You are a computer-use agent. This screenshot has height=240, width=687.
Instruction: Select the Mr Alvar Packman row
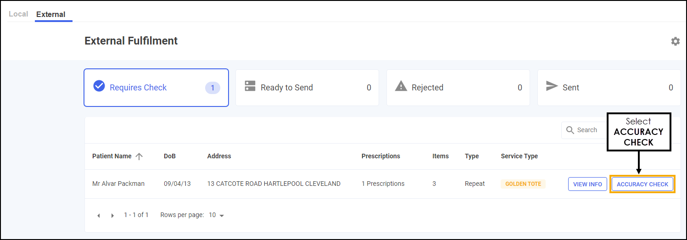click(x=382, y=184)
